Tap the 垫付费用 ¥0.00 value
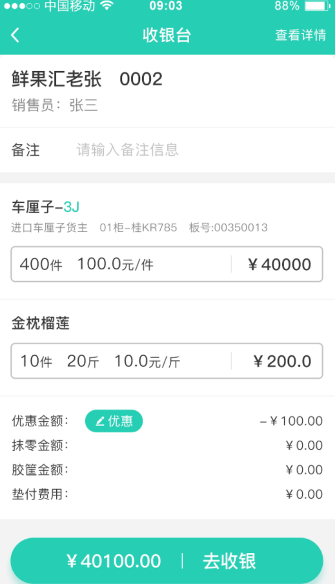 pos(304,494)
